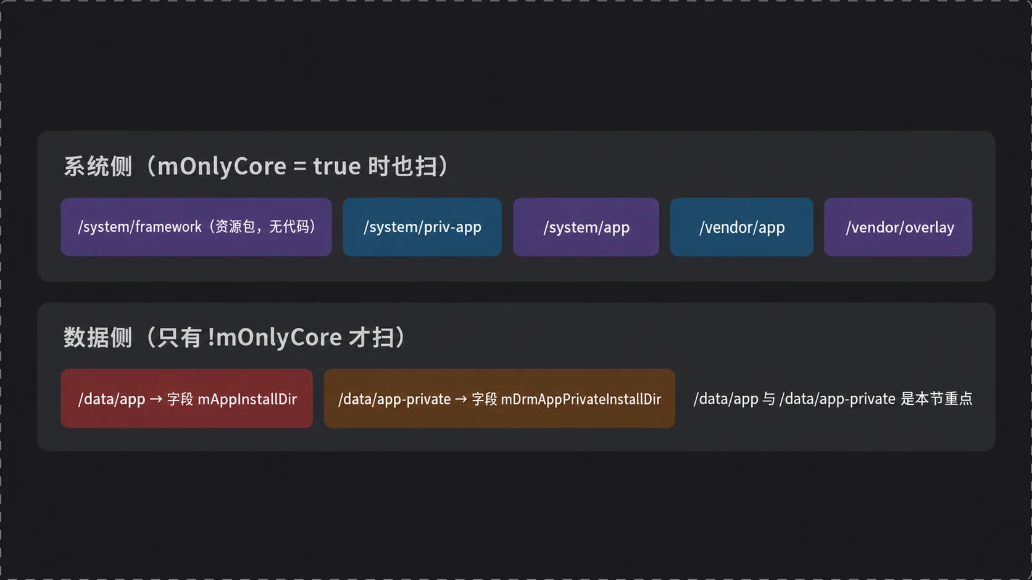
Task: Click the /vendor/overlay box
Action: [898, 227]
